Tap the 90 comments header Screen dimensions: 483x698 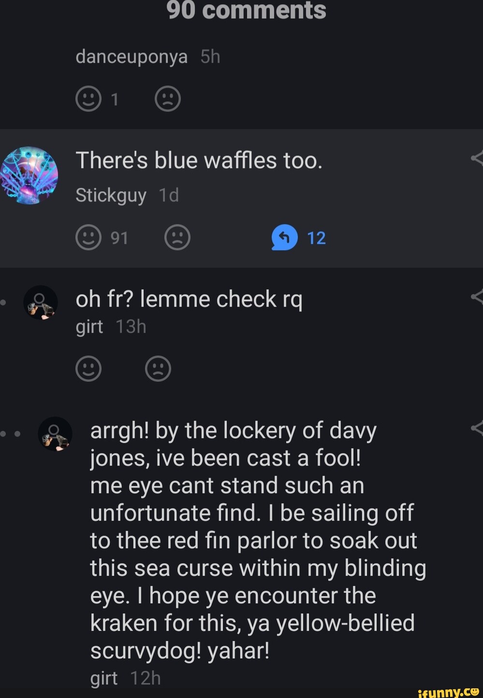point(246,10)
